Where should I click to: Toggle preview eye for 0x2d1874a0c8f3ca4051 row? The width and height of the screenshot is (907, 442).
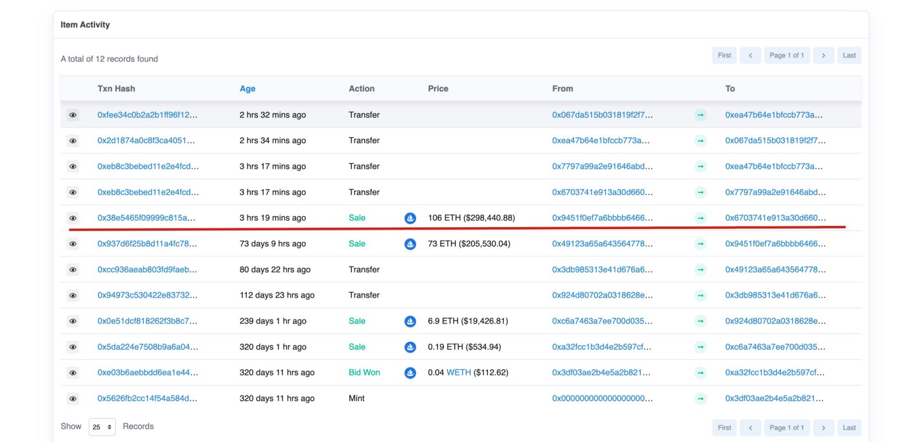(x=73, y=140)
